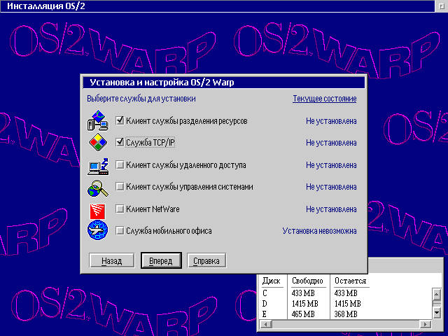The width and height of the screenshot is (448, 336).
Task: Click the resource sharing client network icon
Action: tap(98, 120)
